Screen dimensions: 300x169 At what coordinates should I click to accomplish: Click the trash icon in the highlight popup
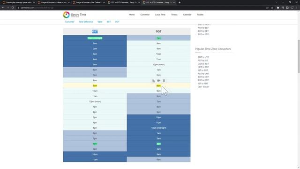(164, 81)
